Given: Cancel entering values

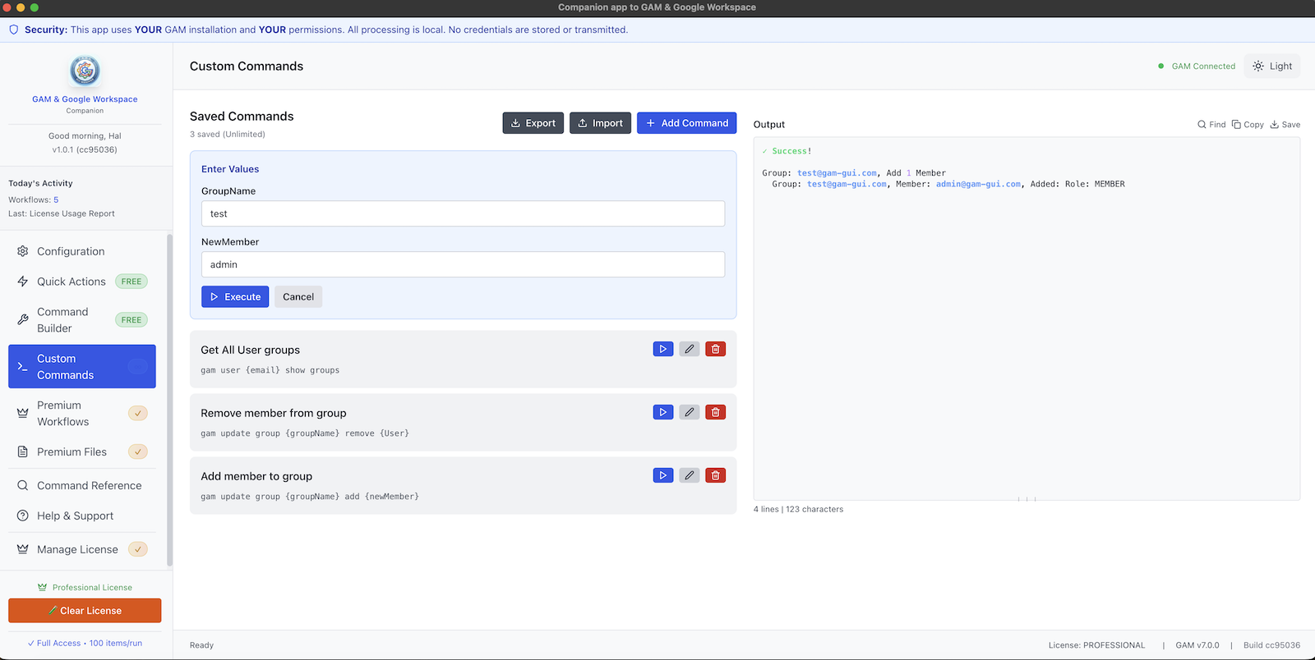Looking at the screenshot, I should (298, 297).
